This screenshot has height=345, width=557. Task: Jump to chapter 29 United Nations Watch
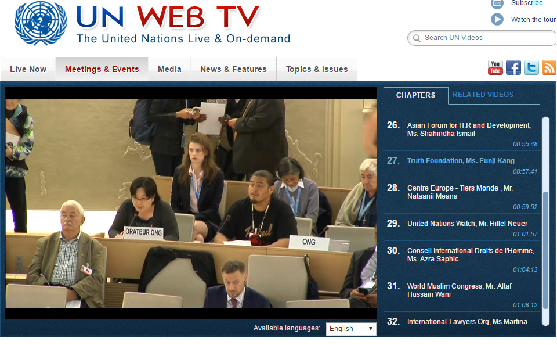click(x=462, y=228)
